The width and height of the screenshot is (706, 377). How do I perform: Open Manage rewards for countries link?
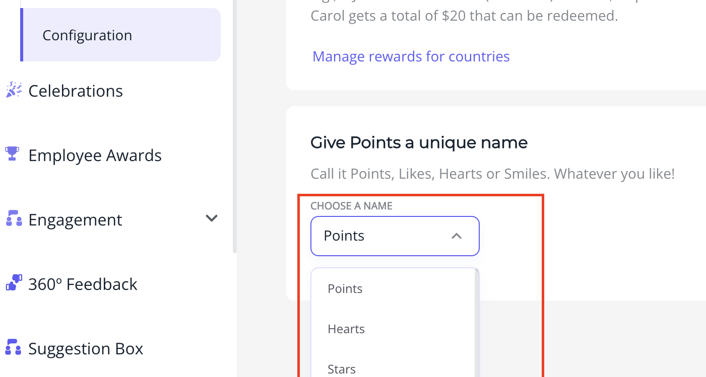tap(411, 56)
